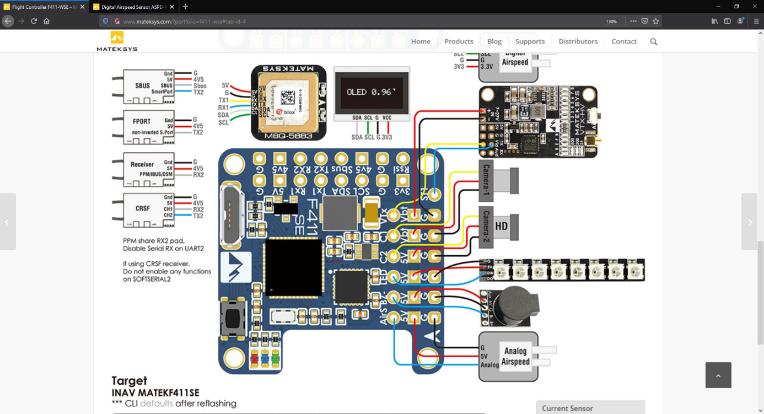Open the Supports menu item
764x414 pixels.
pos(530,41)
